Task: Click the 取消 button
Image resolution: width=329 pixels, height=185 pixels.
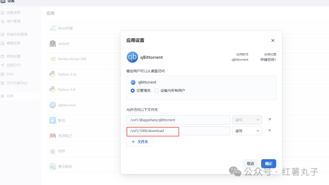Action: (250, 163)
